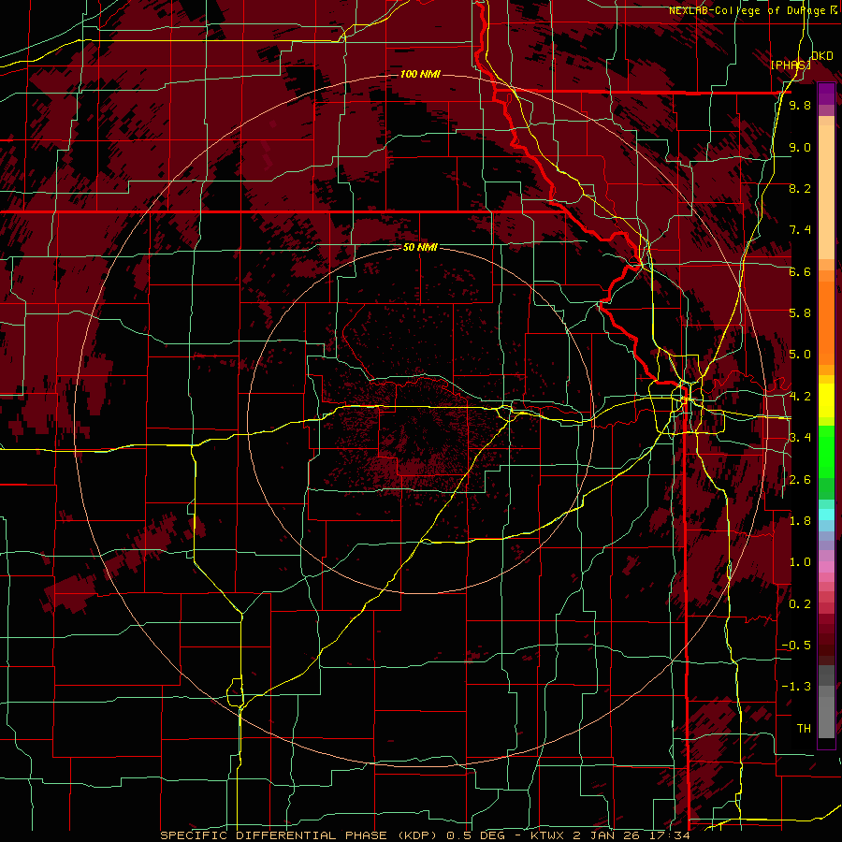This screenshot has width=842, height=842.
Task: Pick the large peach segment of the color bar
Action: (x=826, y=192)
